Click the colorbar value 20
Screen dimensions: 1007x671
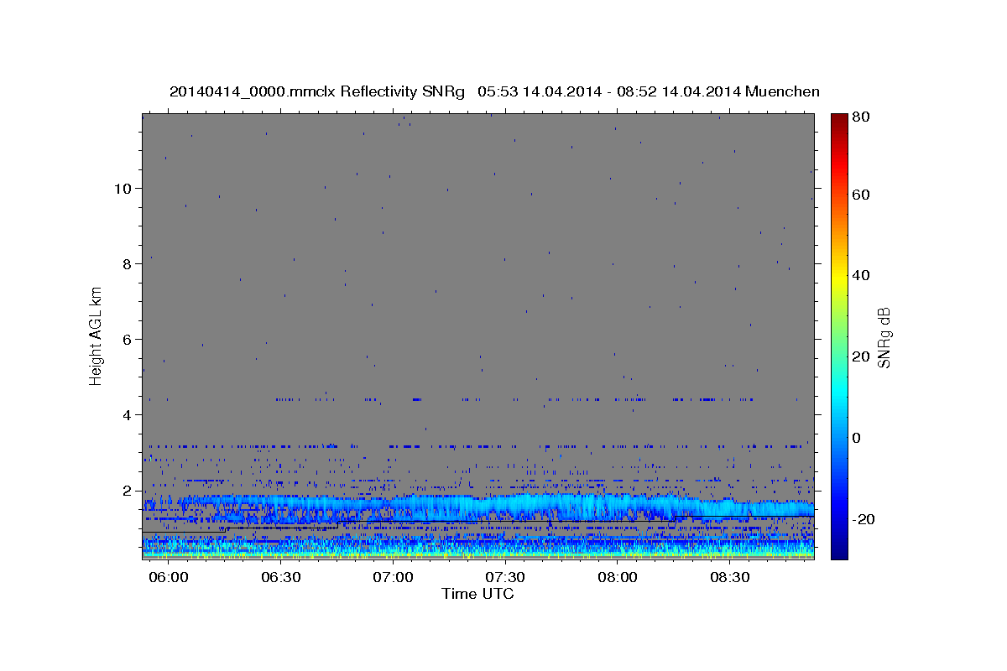point(860,356)
